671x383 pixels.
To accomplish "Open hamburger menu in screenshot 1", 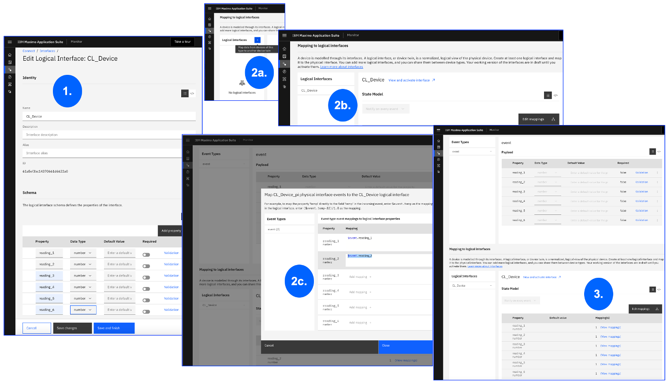I will 10,42.
